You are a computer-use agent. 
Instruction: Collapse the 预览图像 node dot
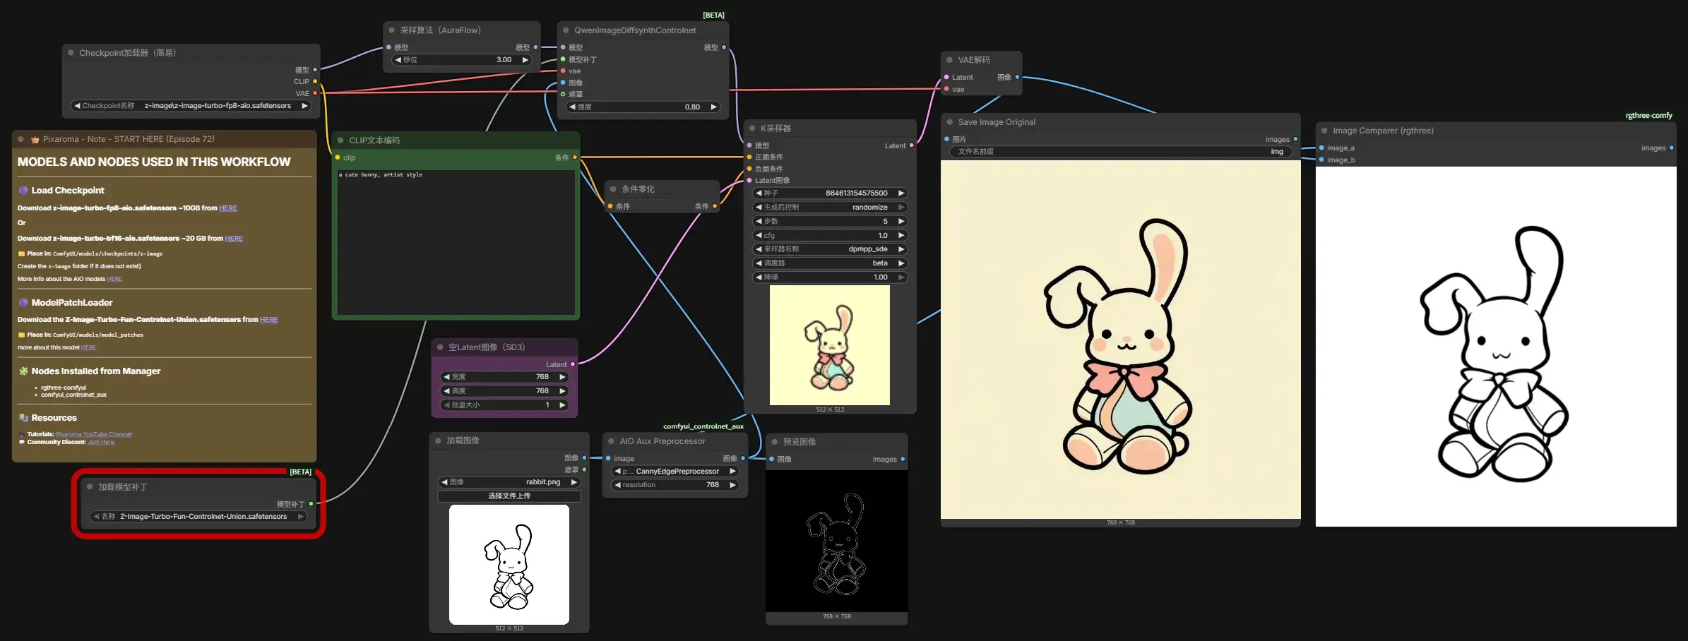(775, 442)
